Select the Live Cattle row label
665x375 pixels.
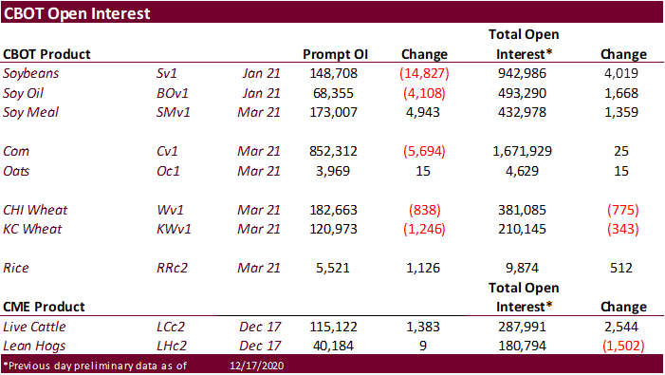[34, 327]
